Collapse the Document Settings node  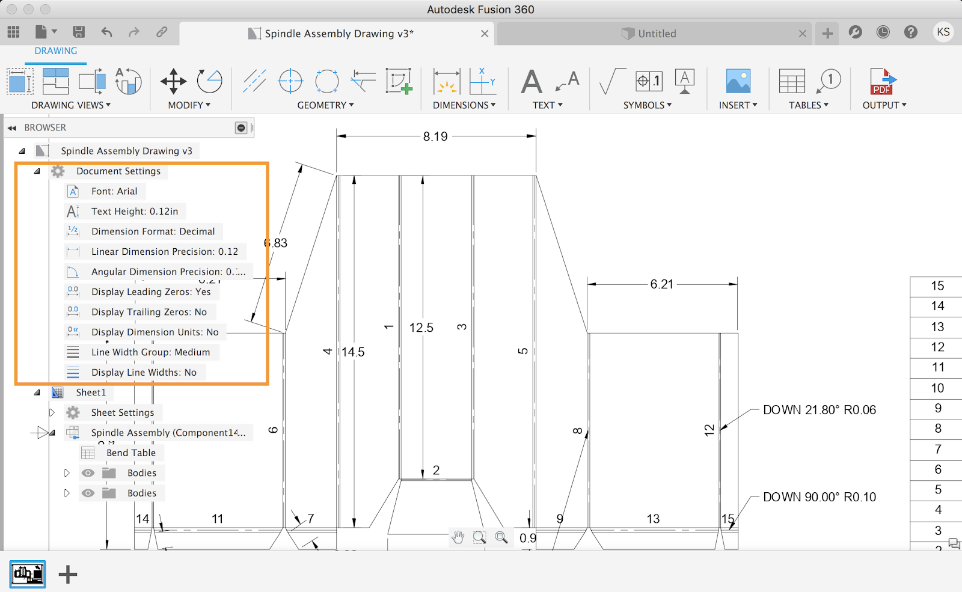pyautogui.click(x=36, y=171)
